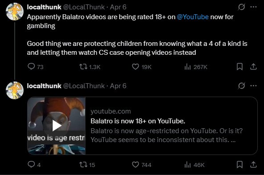Open localthunk profile avatar on first tweet

tap(15, 12)
